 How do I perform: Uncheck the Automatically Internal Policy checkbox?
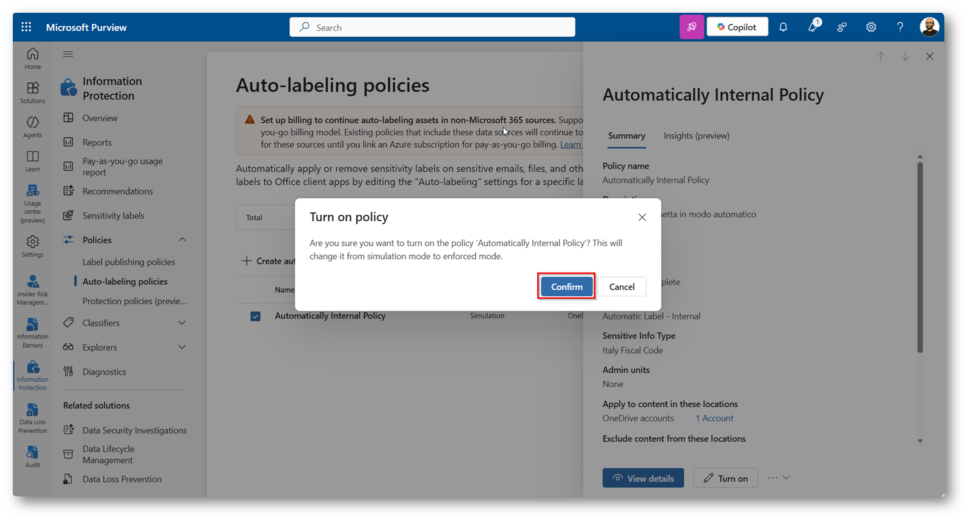(255, 316)
